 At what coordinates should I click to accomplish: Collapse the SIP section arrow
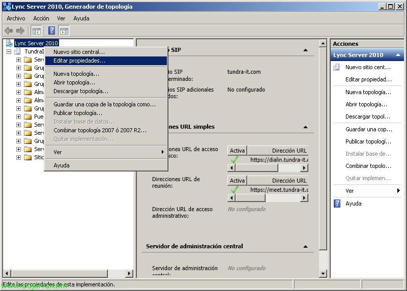click(x=306, y=50)
